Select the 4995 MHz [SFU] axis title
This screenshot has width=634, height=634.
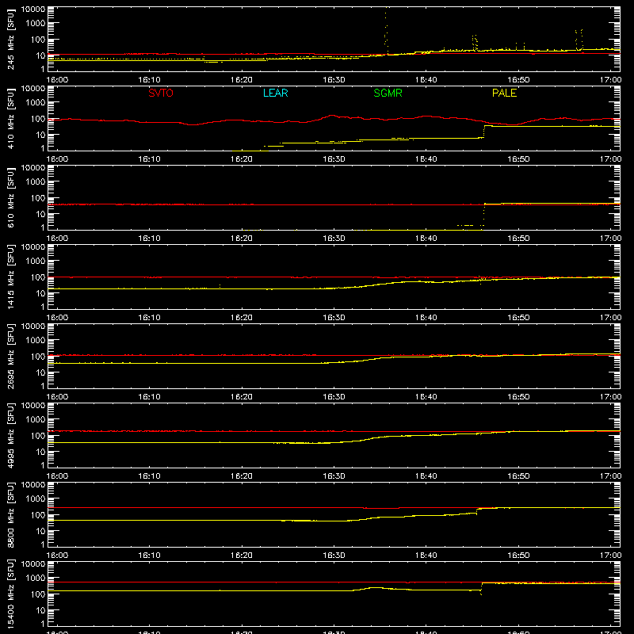pos(10,435)
